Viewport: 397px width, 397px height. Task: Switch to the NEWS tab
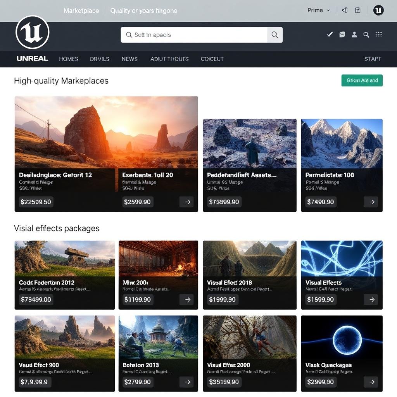(x=129, y=59)
